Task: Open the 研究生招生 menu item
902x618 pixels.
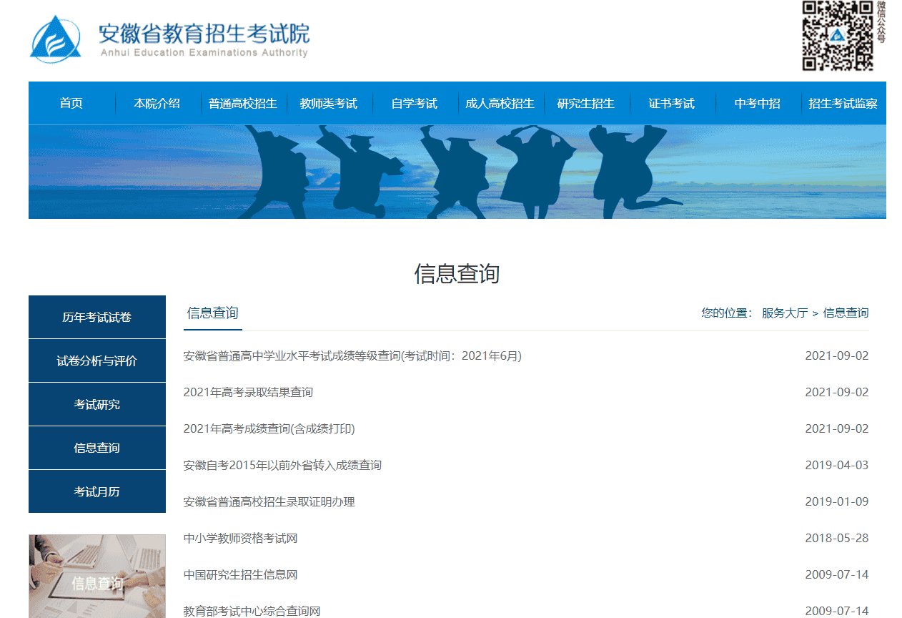Action: point(586,104)
